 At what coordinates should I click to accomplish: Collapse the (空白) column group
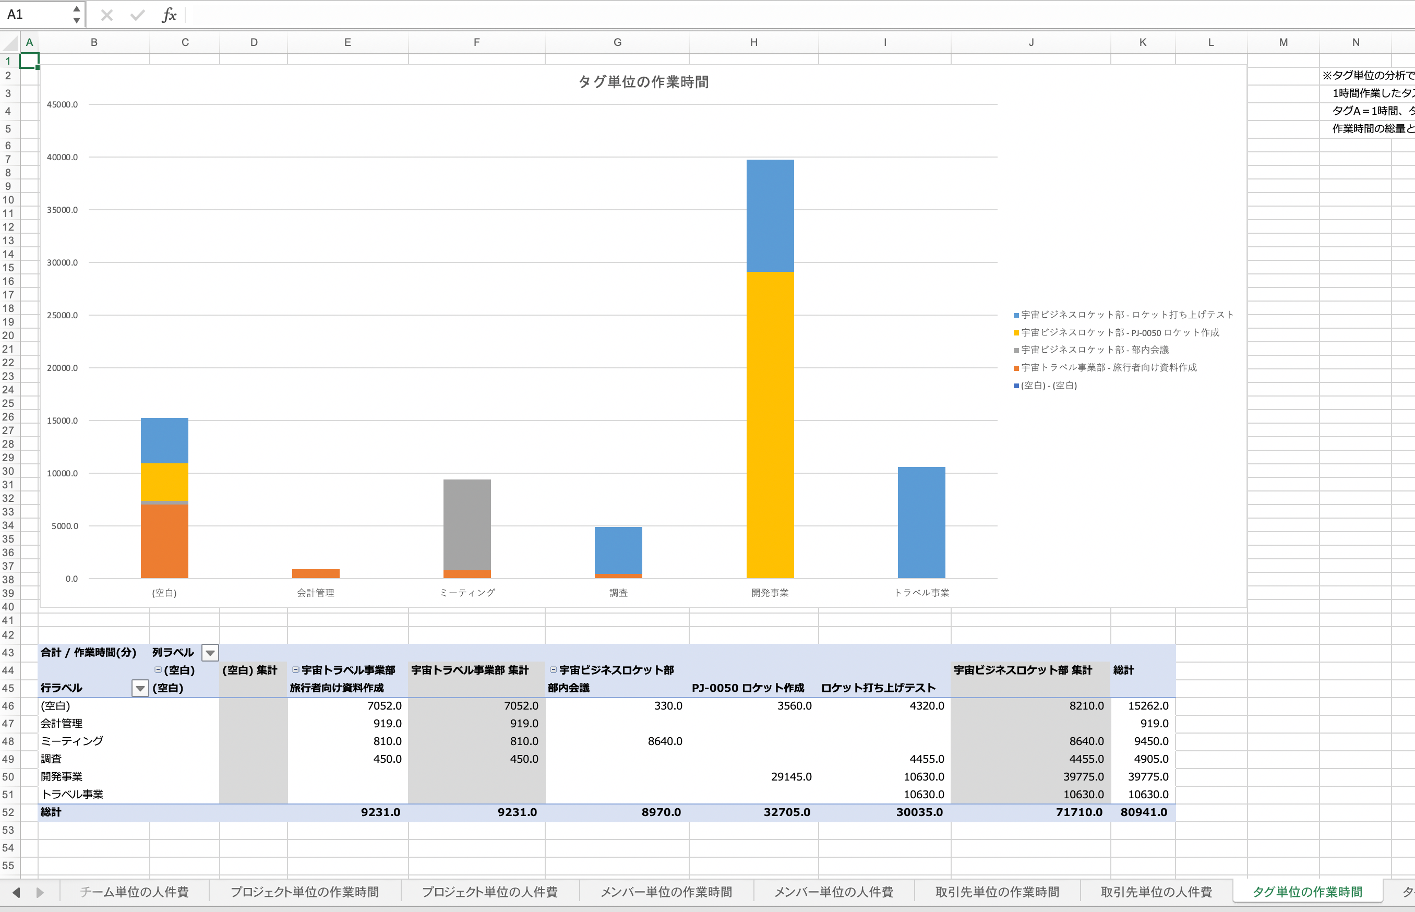tap(158, 670)
